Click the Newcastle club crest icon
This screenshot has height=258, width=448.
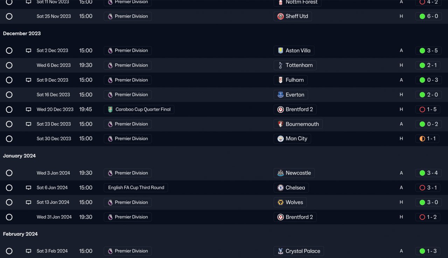[x=280, y=173]
